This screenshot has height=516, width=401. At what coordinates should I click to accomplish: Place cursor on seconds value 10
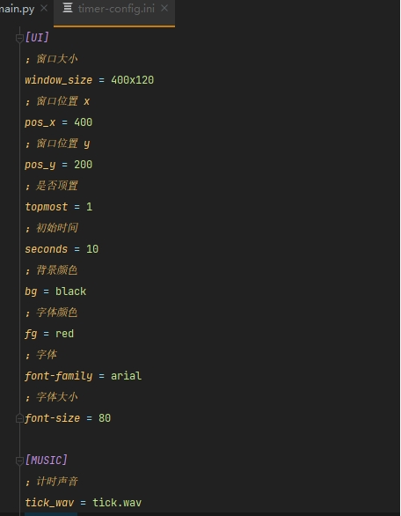pos(92,249)
